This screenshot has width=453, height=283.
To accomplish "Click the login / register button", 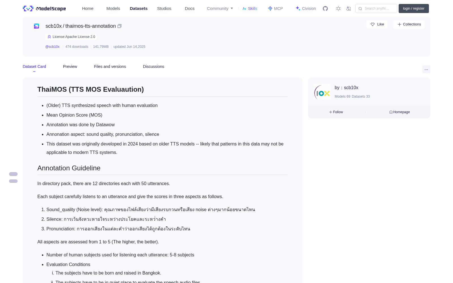I will pyautogui.click(x=414, y=8).
